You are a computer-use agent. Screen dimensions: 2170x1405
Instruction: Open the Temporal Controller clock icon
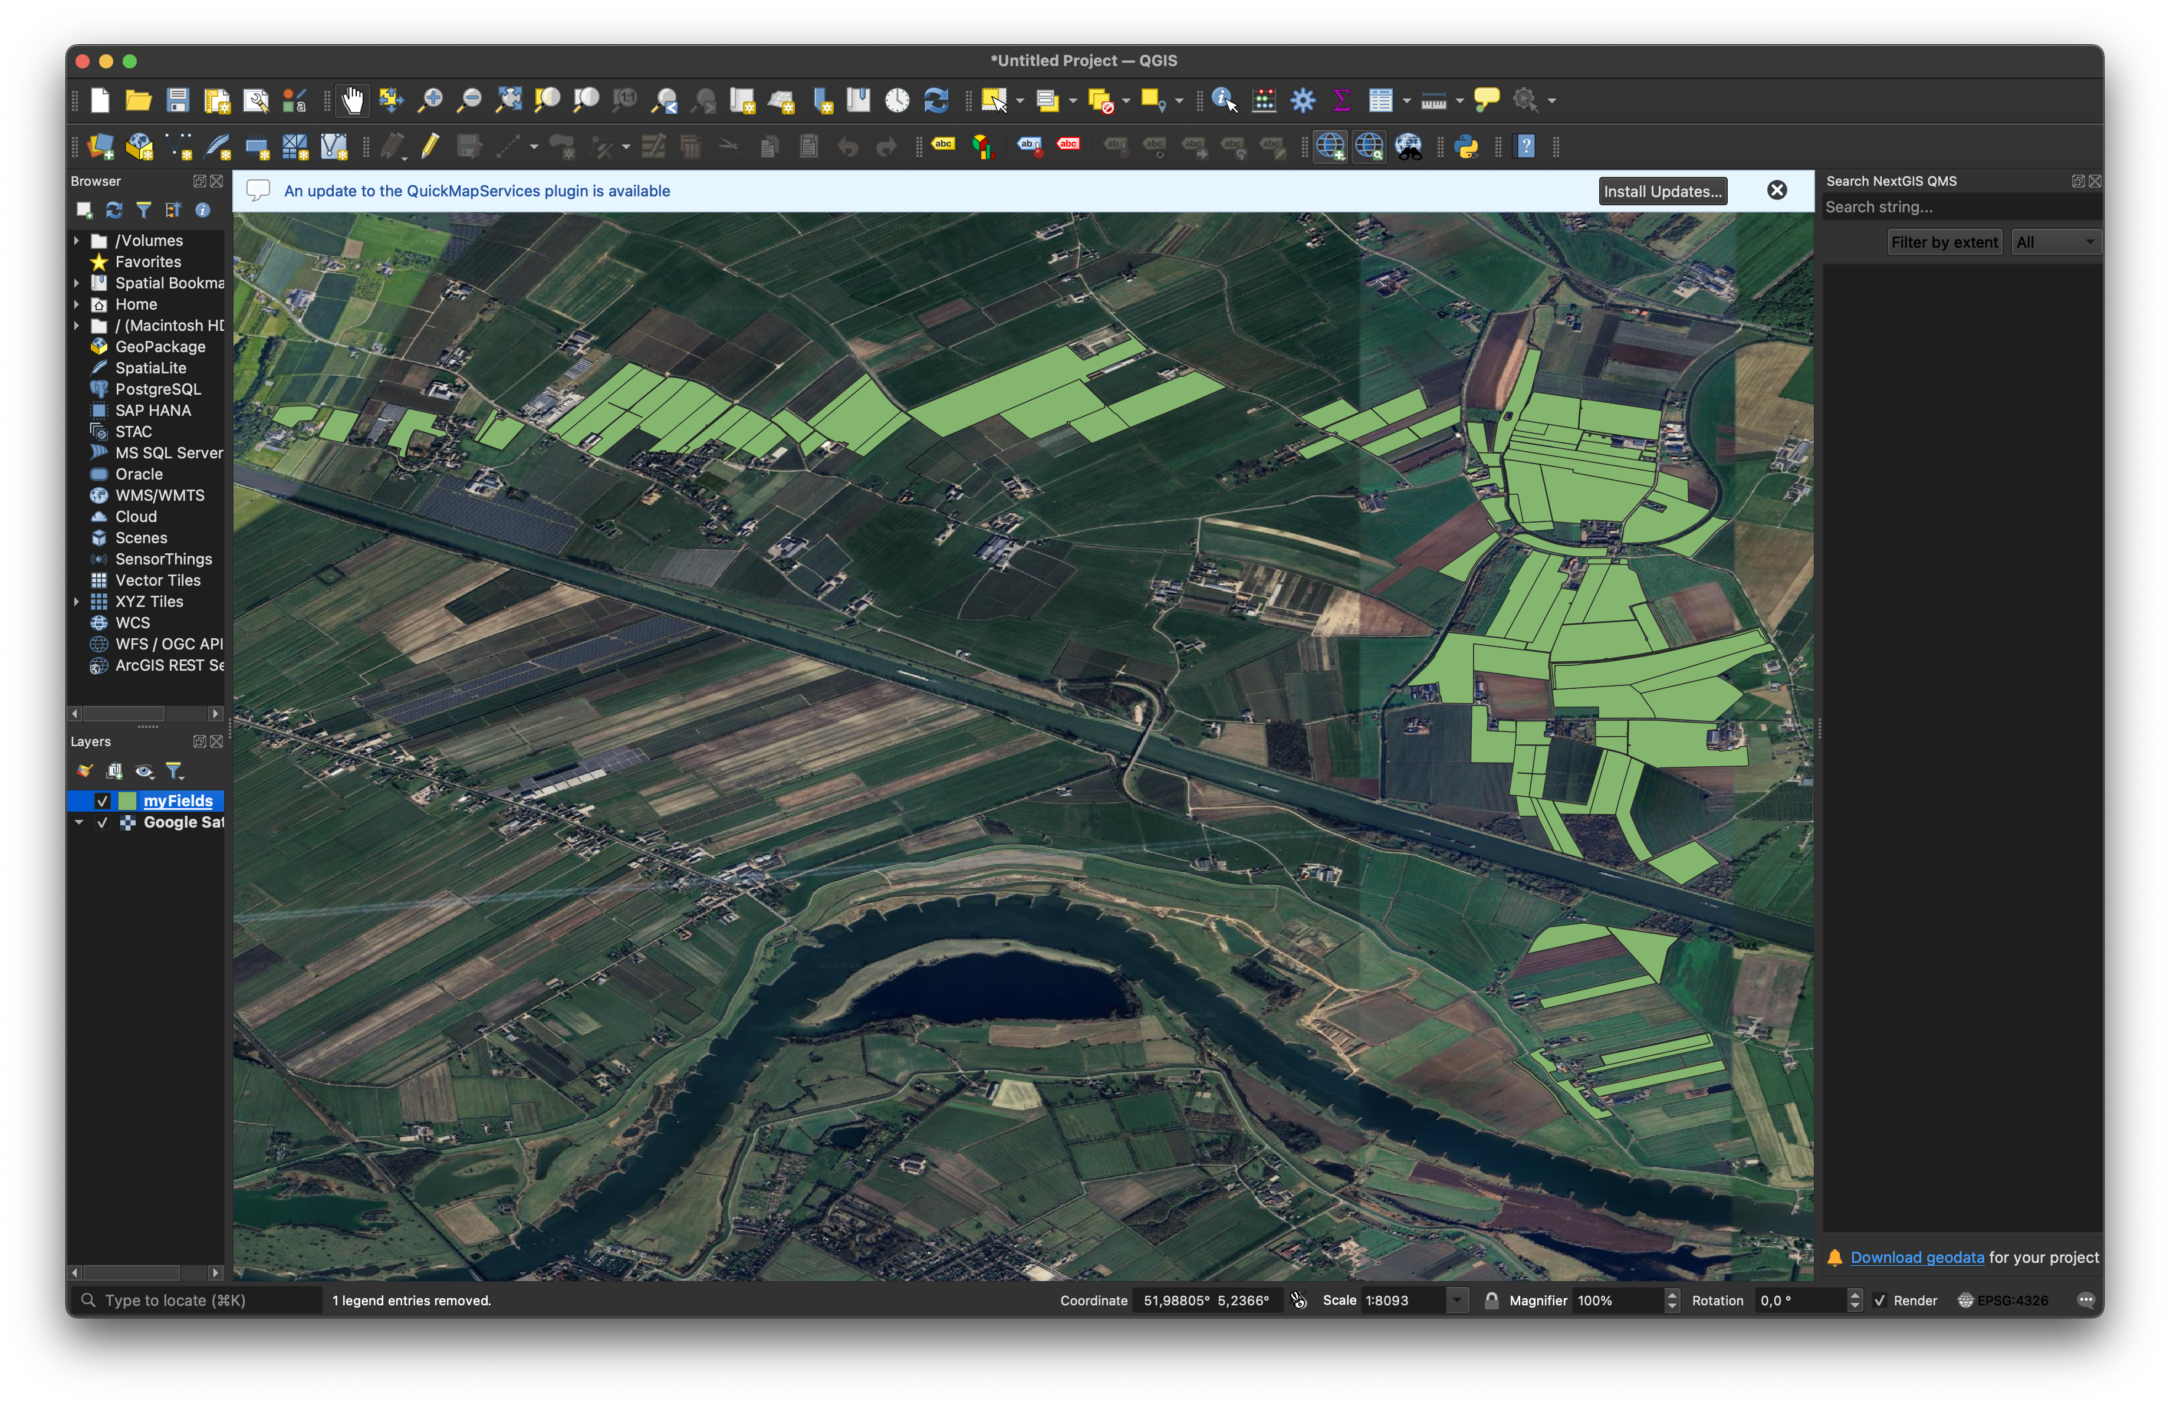pyautogui.click(x=896, y=100)
